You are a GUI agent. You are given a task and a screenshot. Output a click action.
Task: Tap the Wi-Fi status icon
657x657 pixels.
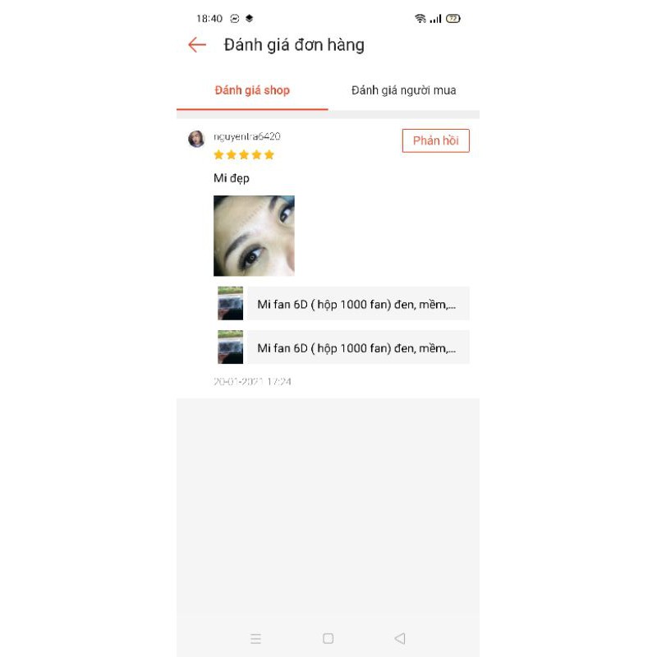coord(420,18)
